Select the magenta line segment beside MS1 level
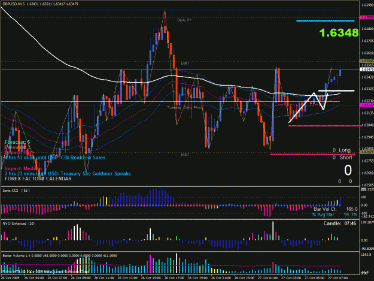 tap(312, 155)
